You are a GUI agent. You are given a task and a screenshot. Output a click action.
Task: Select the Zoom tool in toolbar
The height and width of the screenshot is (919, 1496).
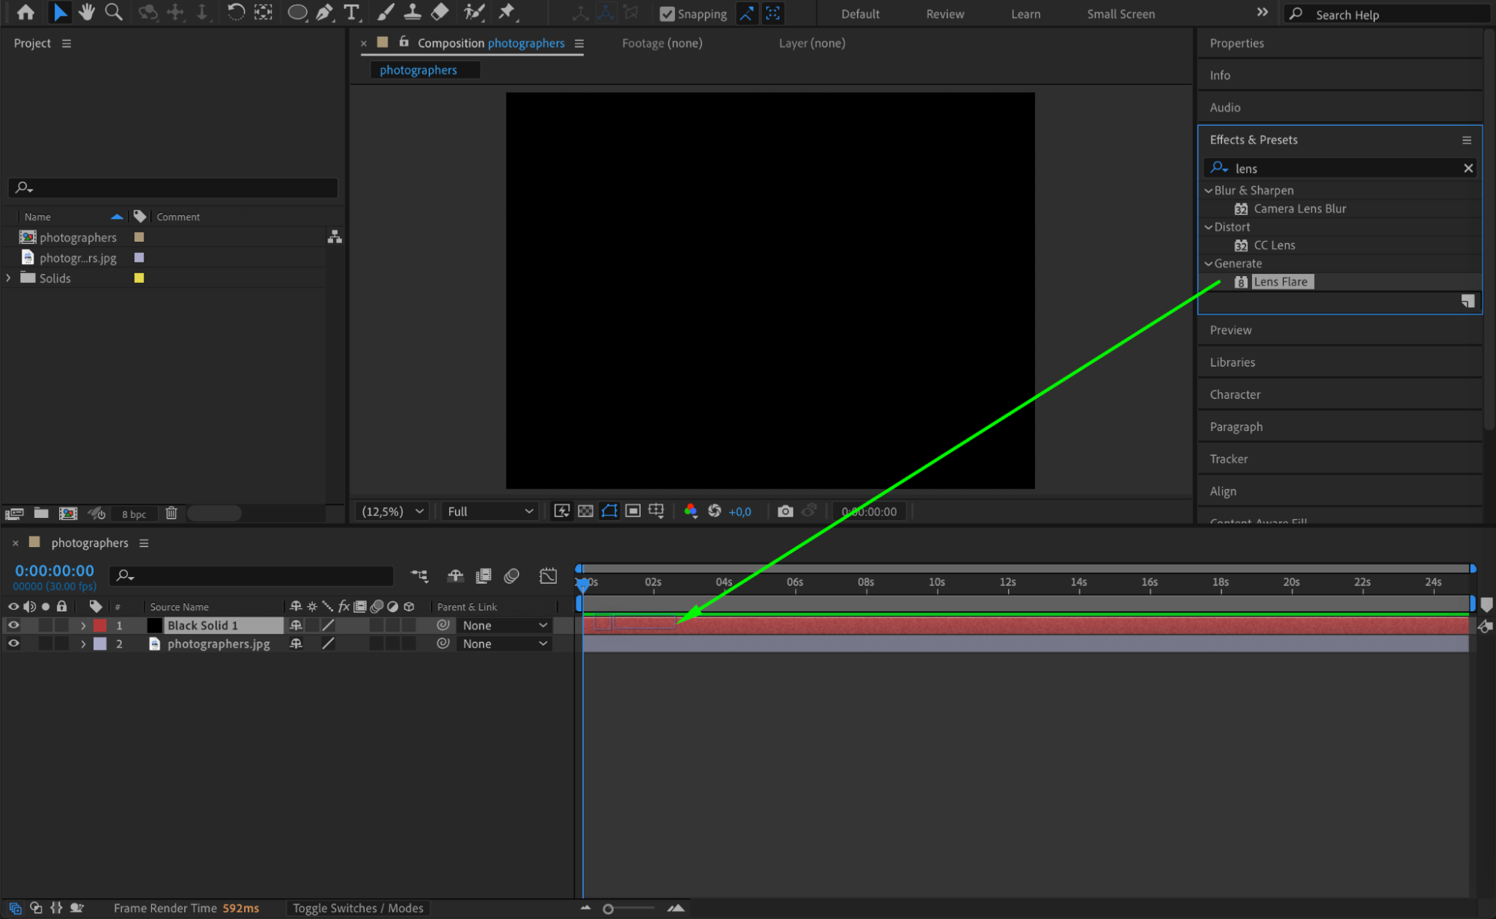tap(114, 12)
